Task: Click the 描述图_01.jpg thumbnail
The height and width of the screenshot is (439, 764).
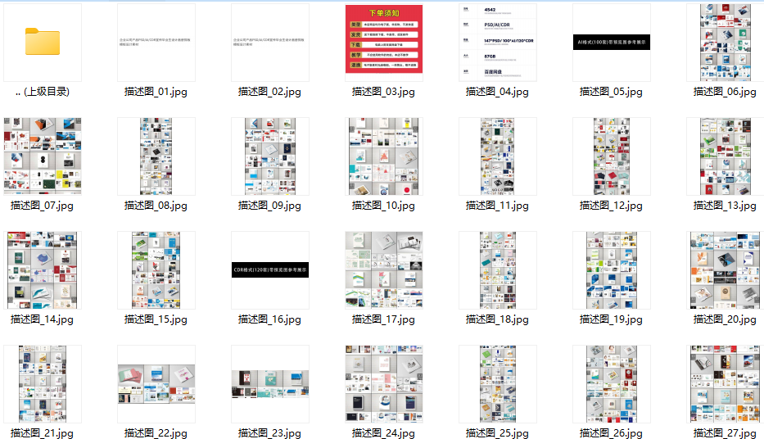Action: click(x=156, y=43)
